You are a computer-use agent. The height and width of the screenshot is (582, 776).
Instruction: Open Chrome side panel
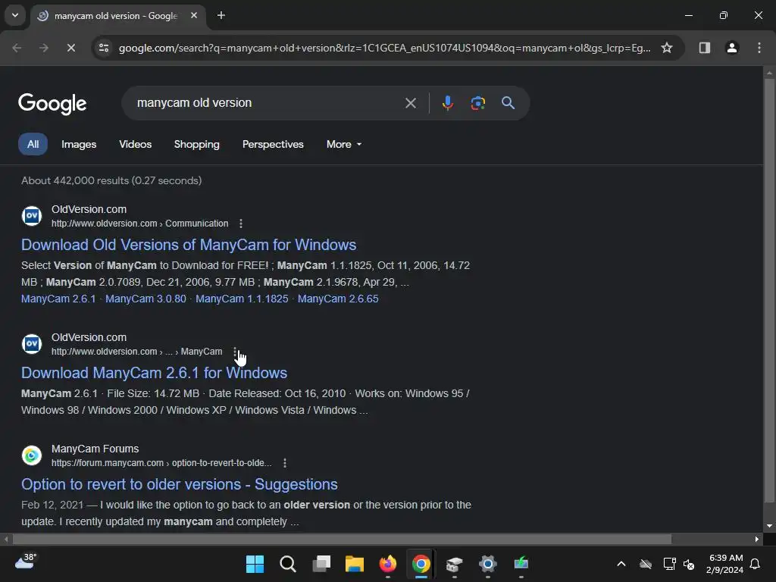[x=705, y=48]
